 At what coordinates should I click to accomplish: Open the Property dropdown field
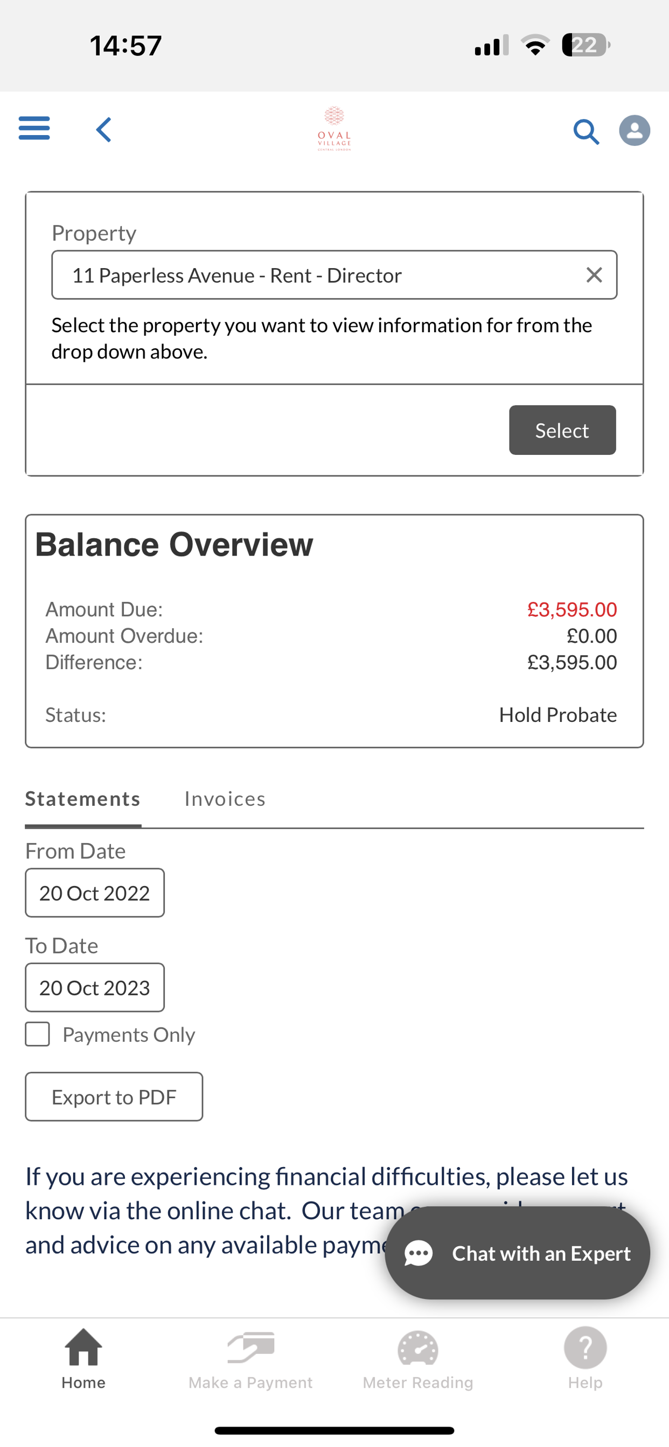(x=334, y=275)
